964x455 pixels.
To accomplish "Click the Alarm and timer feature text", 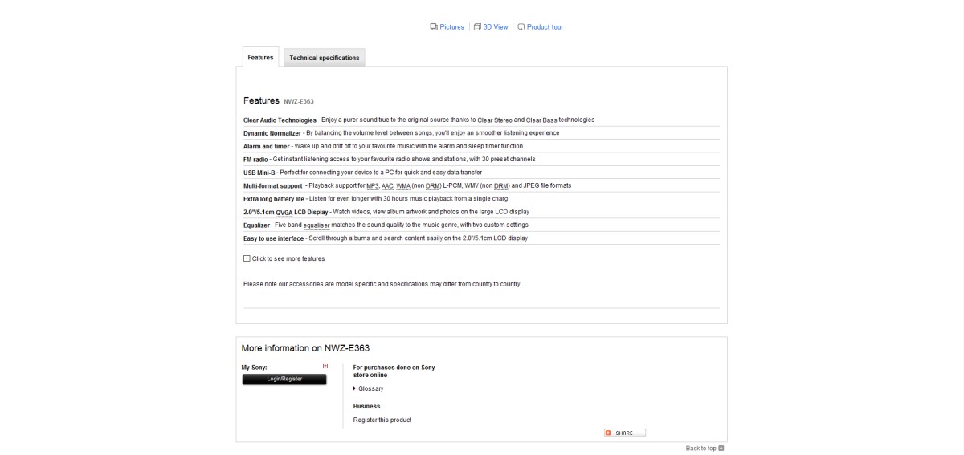I will point(267,146).
